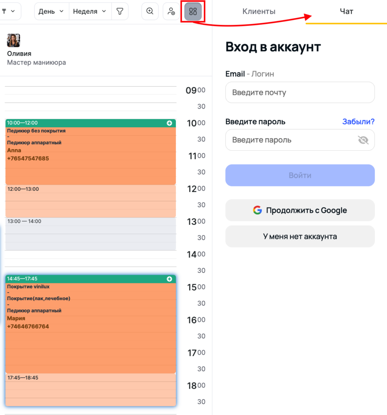The width and height of the screenshot is (387, 415).
Task: Click the add client person icon
Action: [171, 11]
